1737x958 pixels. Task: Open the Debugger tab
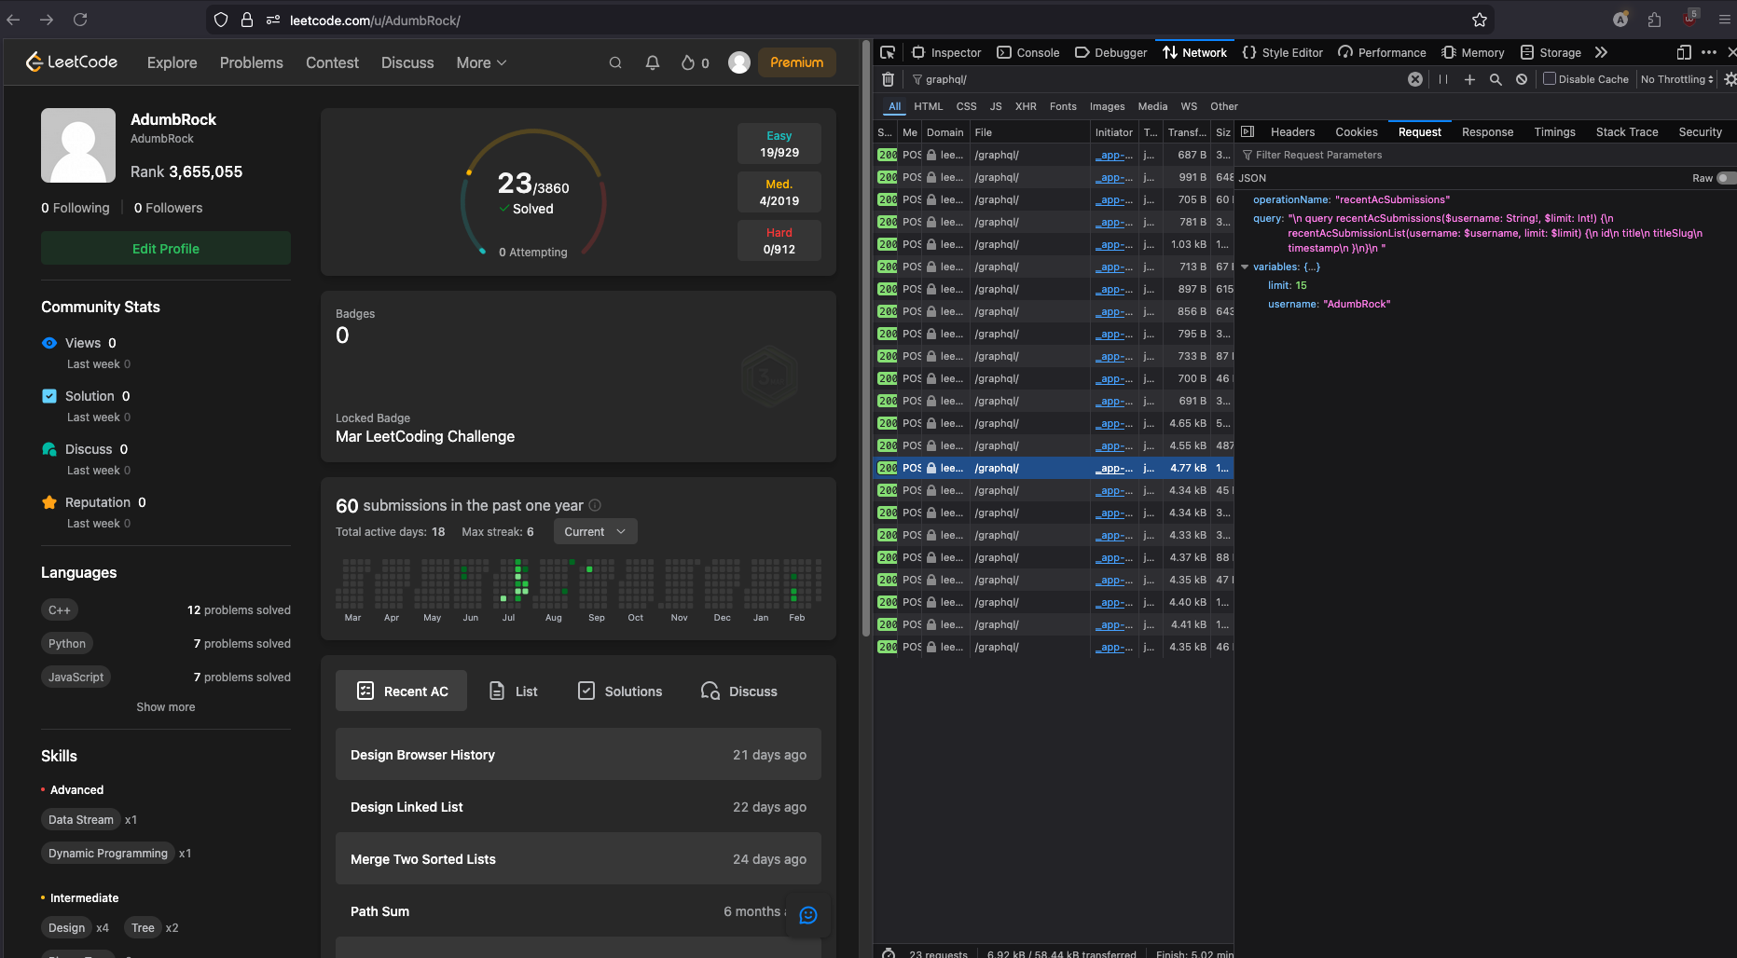pyautogui.click(x=1110, y=52)
